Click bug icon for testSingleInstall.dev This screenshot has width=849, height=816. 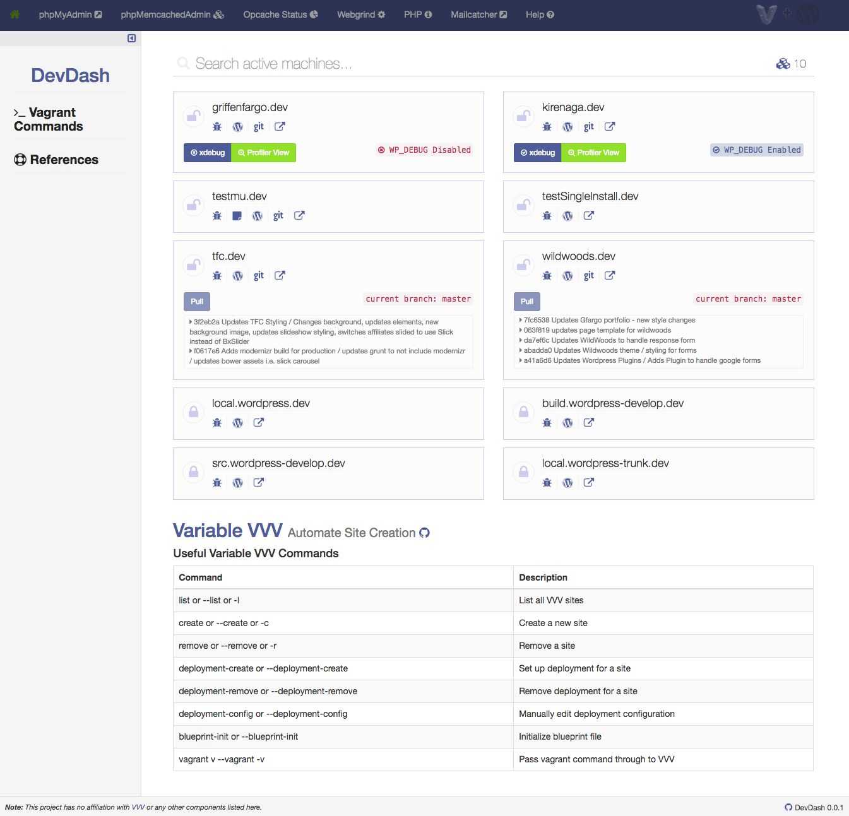click(x=547, y=215)
